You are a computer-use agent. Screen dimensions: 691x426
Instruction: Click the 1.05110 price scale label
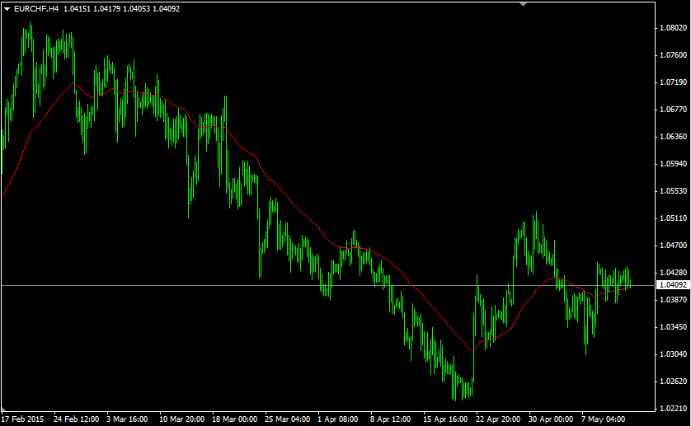point(673,218)
